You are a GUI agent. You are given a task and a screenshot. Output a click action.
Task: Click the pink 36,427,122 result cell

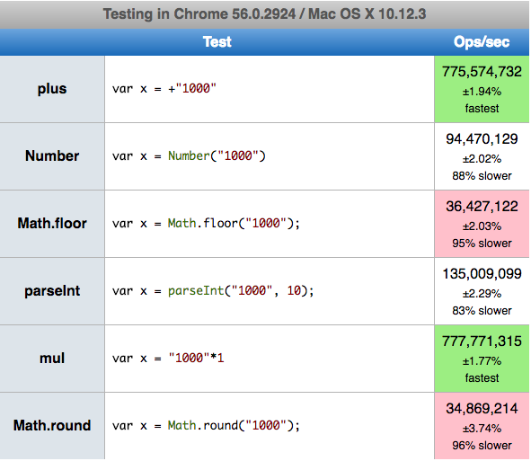tap(482, 224)
